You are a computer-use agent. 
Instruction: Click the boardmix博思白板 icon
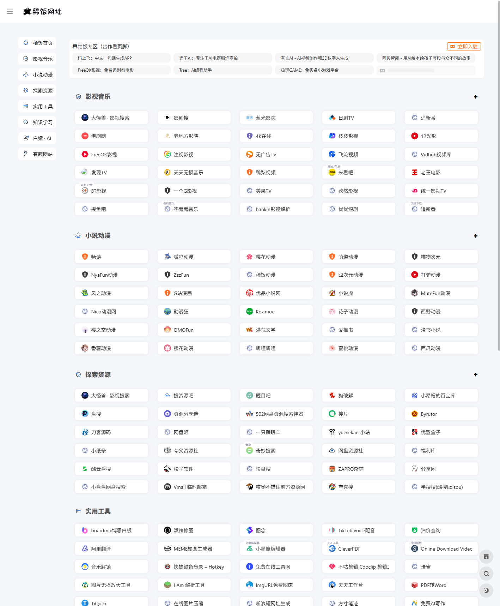coord(85,530)
